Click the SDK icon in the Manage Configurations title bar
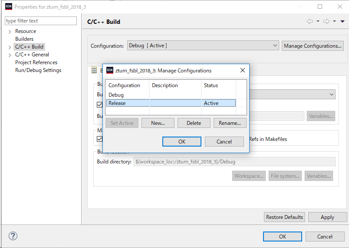This screenshot has height=248, width=349. pyautogui.click(x=110, y=70)
